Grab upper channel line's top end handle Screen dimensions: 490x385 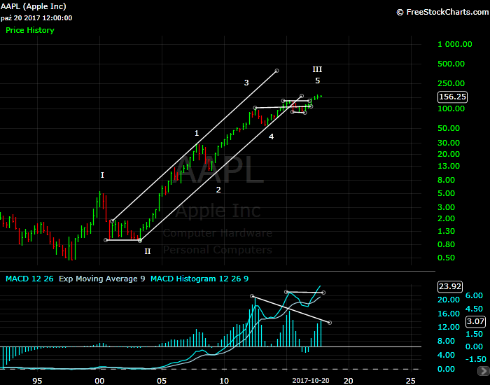coord(276,71)
